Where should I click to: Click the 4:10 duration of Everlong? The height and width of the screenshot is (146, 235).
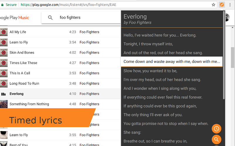coord(73,94)
